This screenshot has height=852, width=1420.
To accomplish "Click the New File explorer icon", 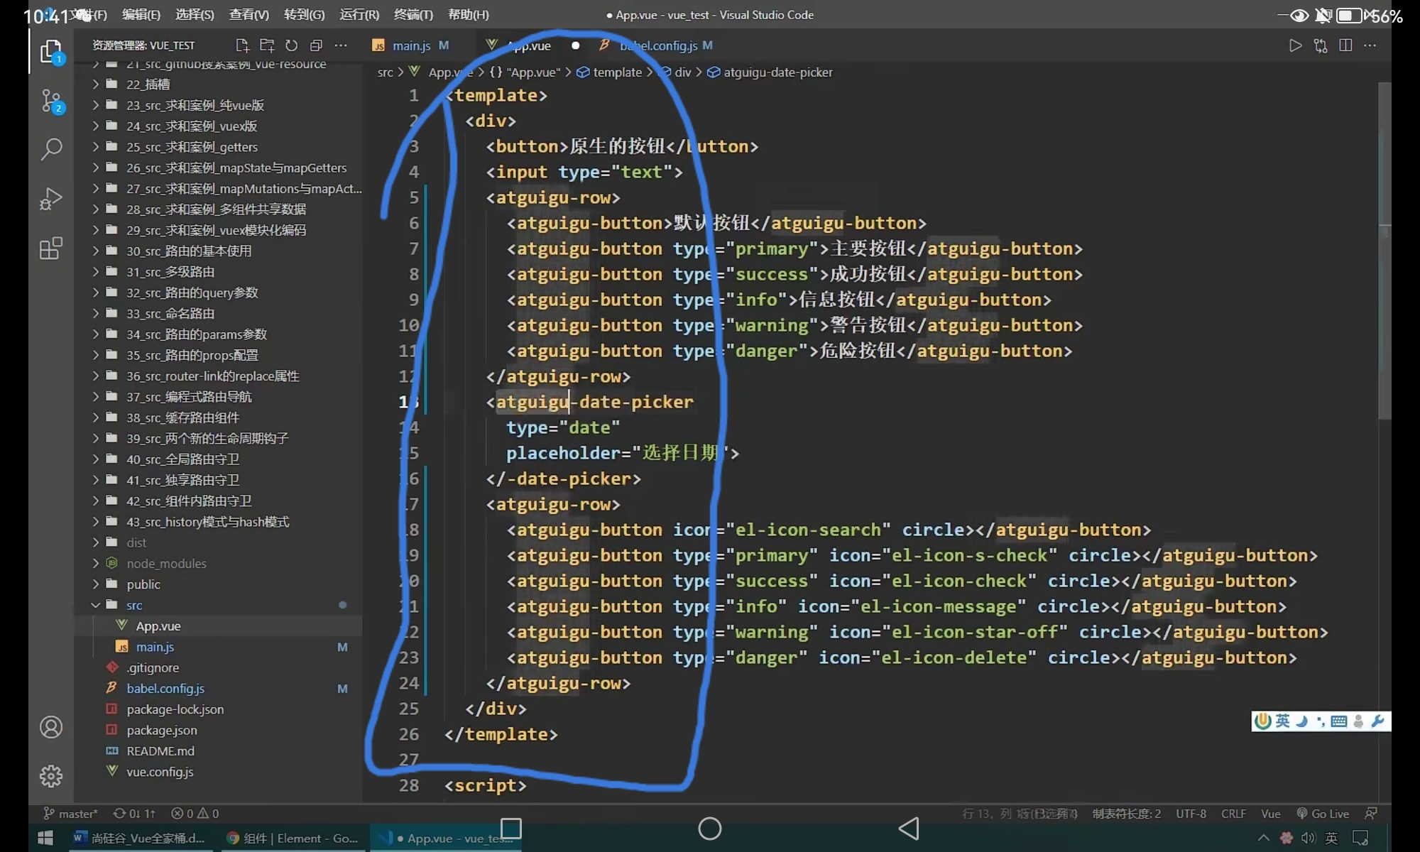I will coord(242,45).
